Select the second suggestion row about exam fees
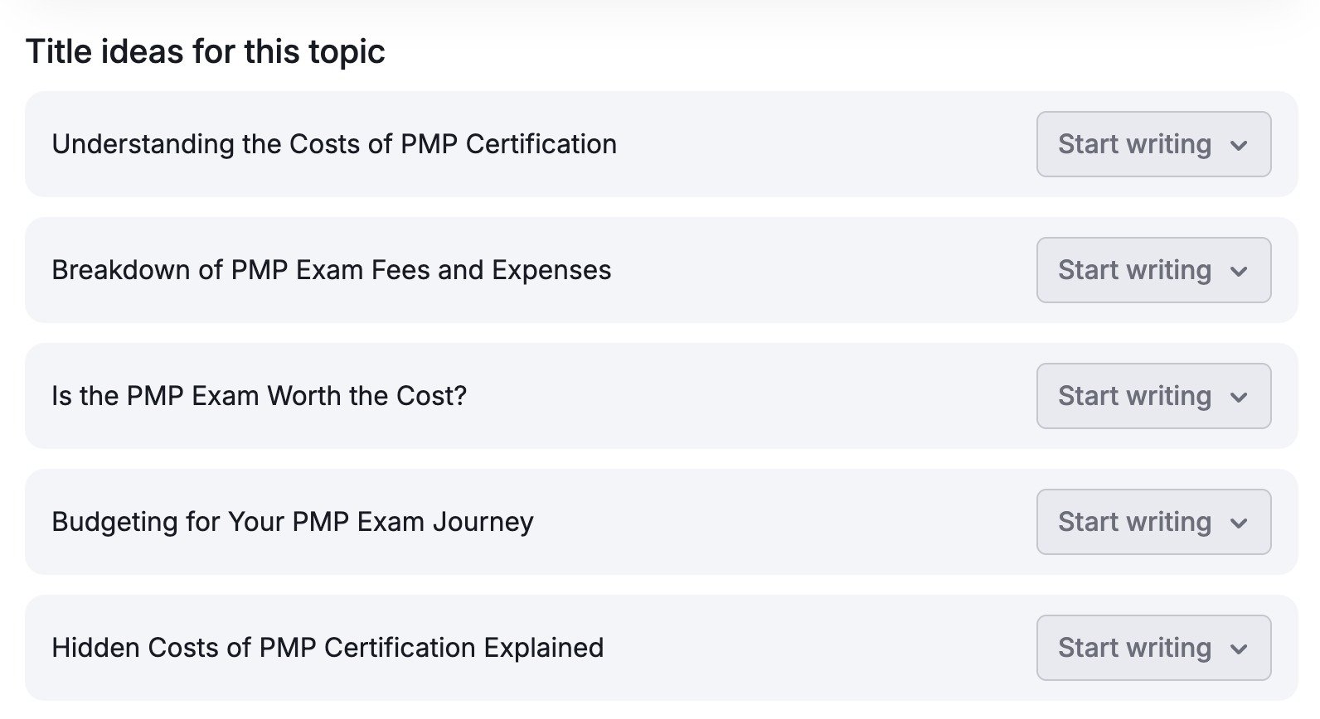The image size is (1320, 719). (x=580, y=270)
